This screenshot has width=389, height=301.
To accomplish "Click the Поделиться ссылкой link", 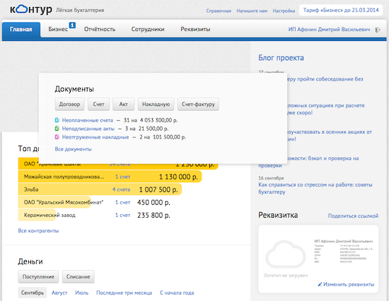I will click(x=353, y=216).
